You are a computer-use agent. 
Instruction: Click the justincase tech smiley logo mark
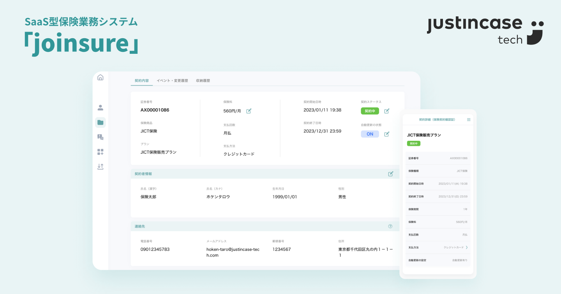pyautogui.click(x=535, y=32)
